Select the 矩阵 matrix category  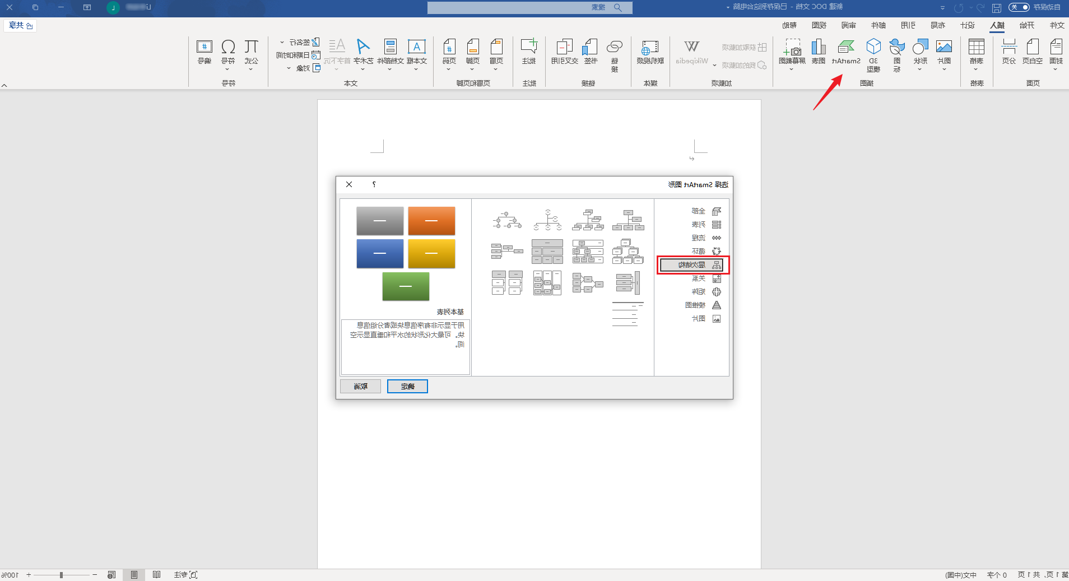(706, 292)
